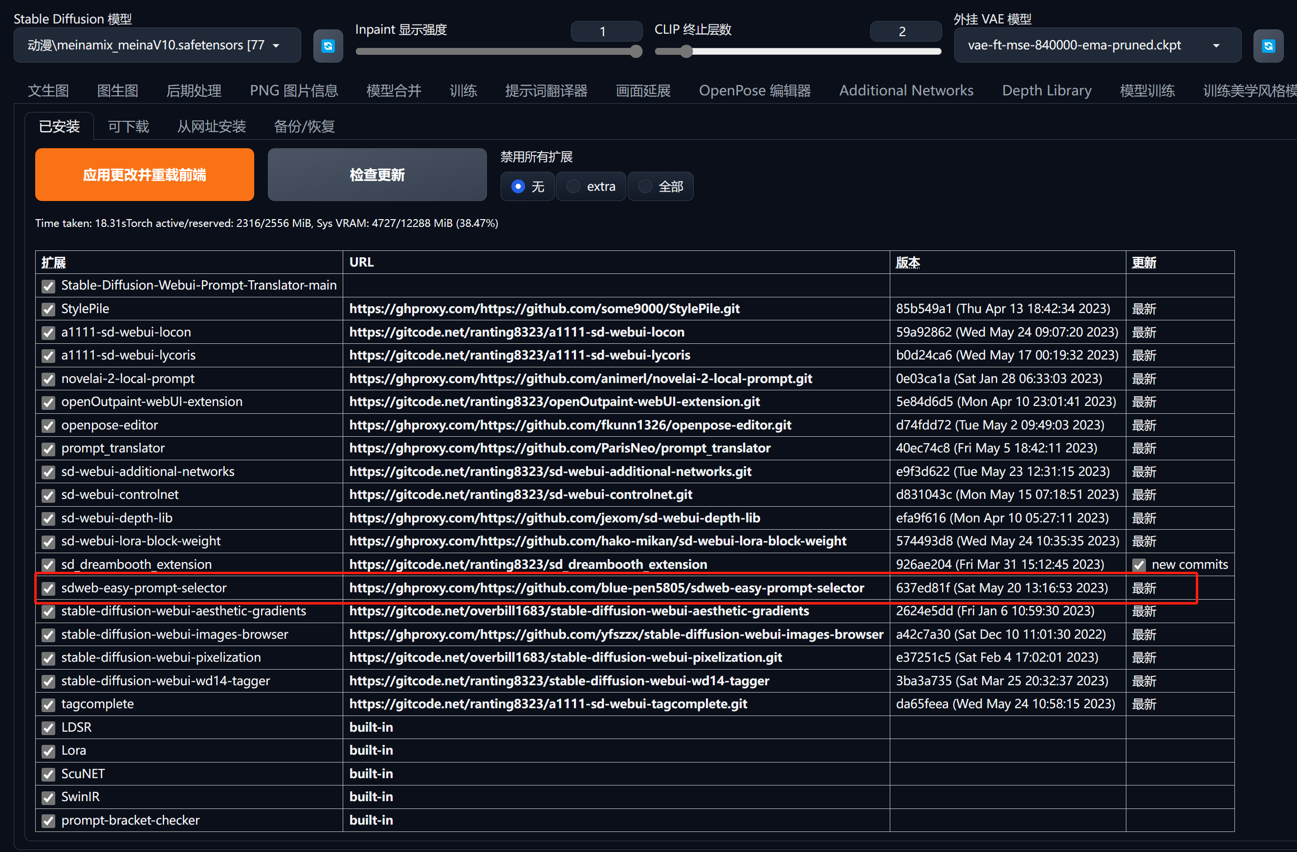Open the 画面延展 tab
1297x852 pixels.
click(x=643, y=90)
